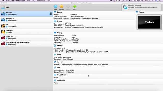Viewport: 163px width, 91px height.
Task: Click Host Driver value CoreAudio
Action: tap(67, 57)
